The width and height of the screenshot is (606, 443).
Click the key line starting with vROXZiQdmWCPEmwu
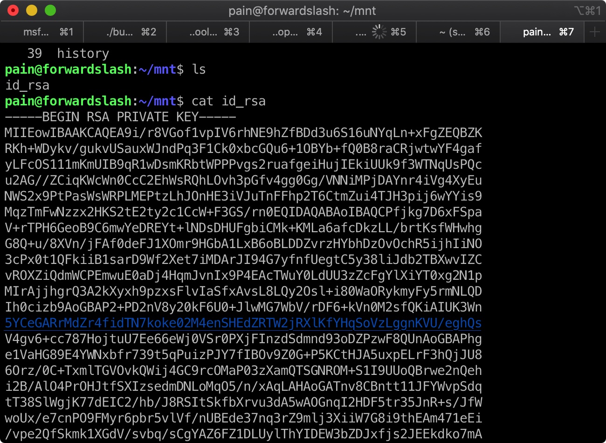pyautogui.click(x=243, y=276)
